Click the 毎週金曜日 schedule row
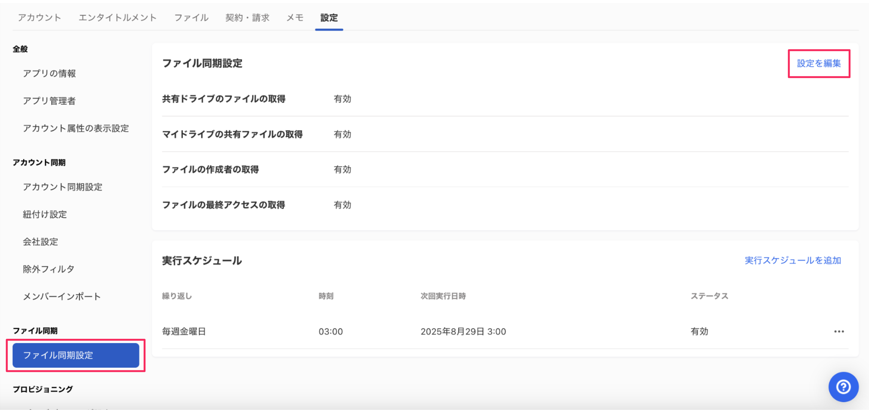This screenshot has width=869, height=410. click(x=184, y=331)
